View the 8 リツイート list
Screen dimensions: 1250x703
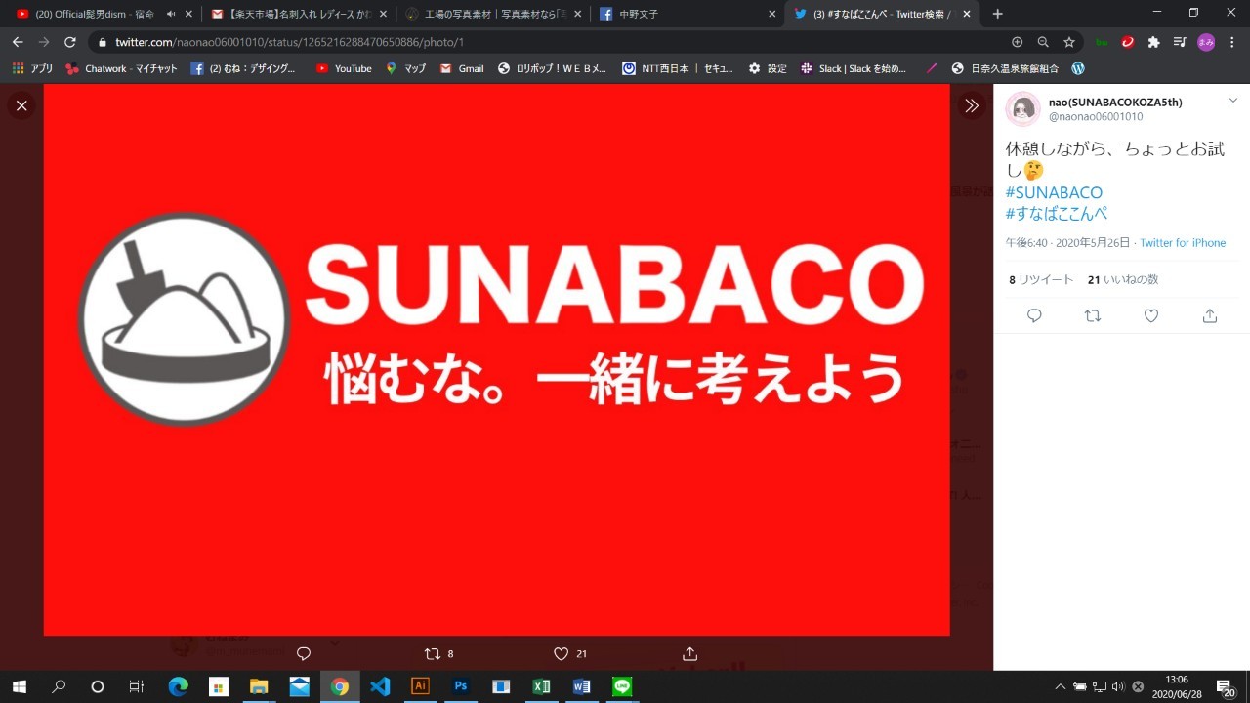click(1041, 279)
